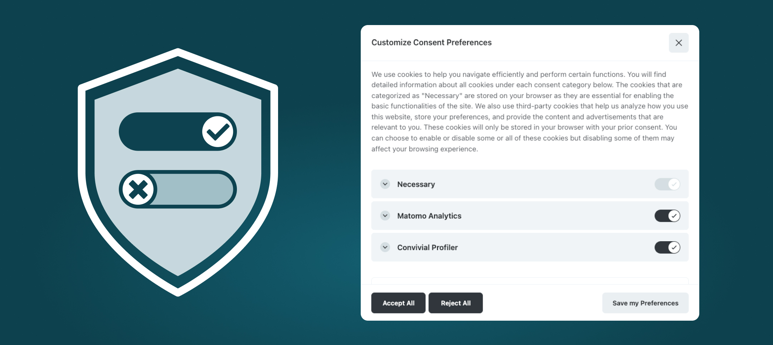773x345 pixels.
Task: Select Save my Preferences
Action: [645, 303]
